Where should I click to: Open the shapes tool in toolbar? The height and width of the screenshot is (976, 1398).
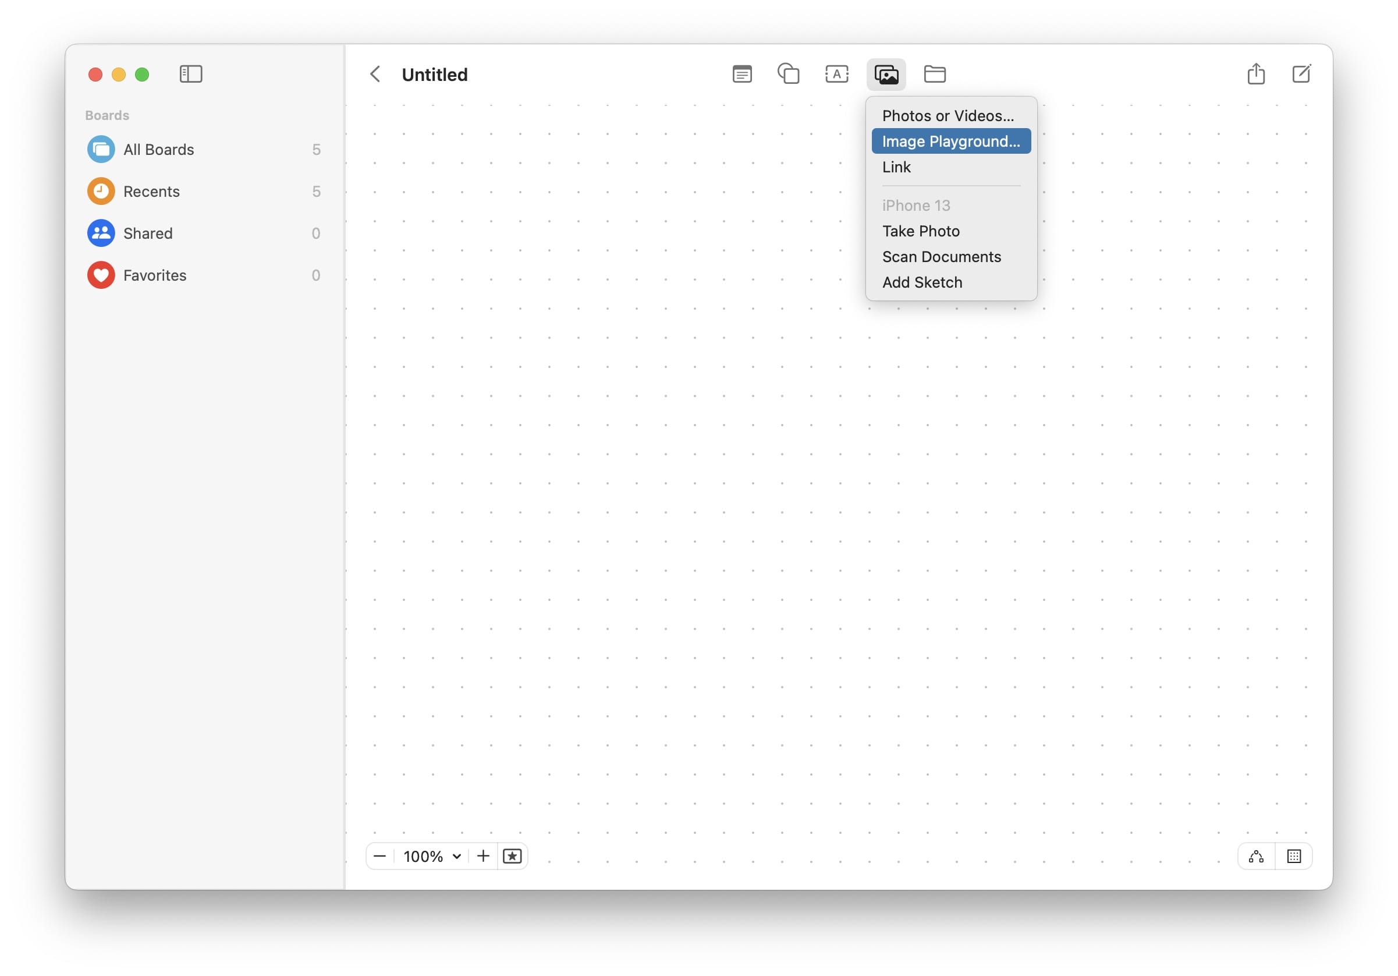pyautogui.click(x=789, y=75)
